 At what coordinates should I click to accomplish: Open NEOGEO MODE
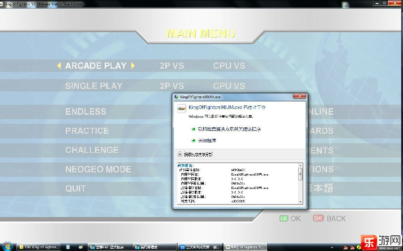pyautogui.click(x=98, y=169)
